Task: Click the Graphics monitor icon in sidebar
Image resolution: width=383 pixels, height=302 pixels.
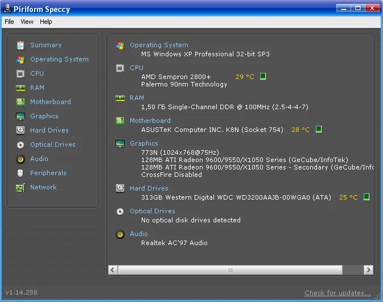Action: tap(20, 117)
